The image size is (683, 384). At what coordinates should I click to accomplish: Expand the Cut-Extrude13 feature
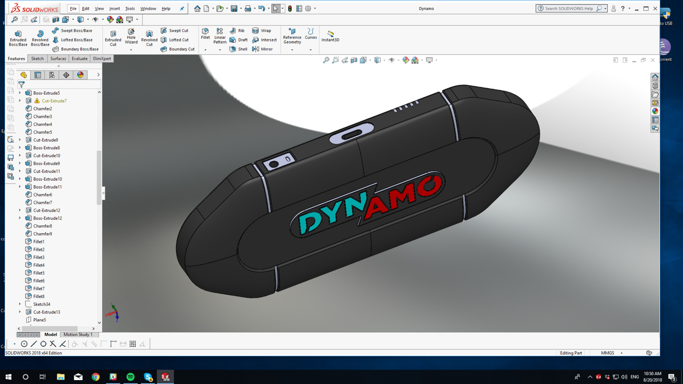pyautogui.click(x=20, y=312)
